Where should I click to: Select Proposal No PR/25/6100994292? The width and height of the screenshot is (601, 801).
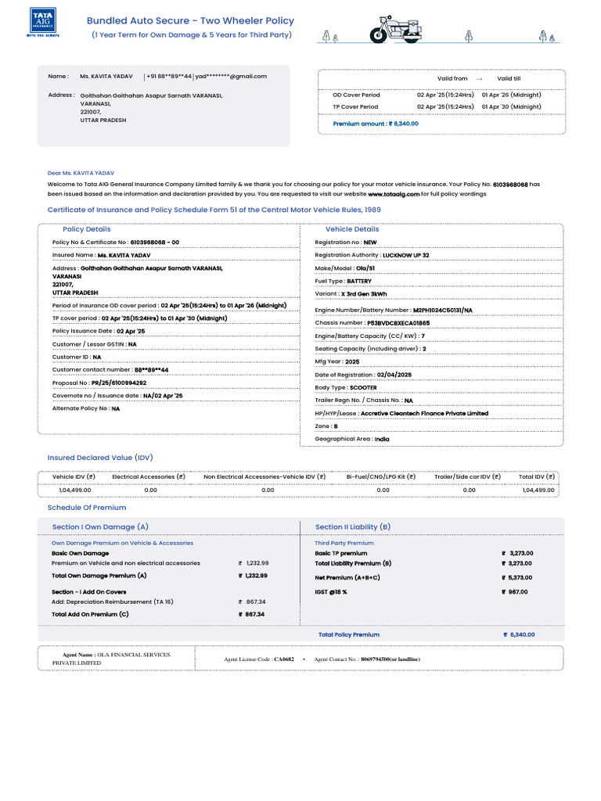(x=99, y=383)
